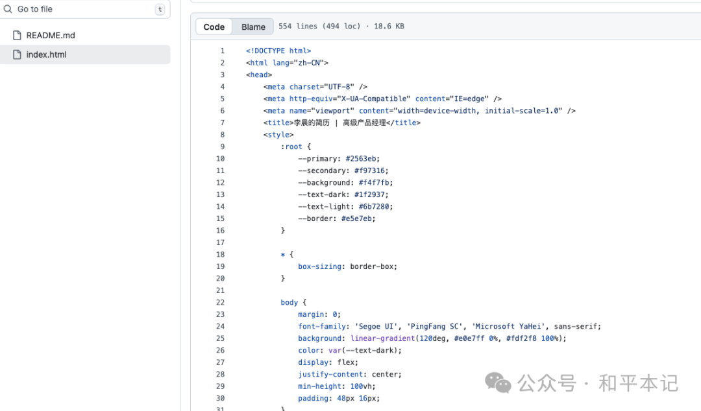Click the '--secondary: #f97316;' line
The width and height of the screenshot is (701, 411).
click(x=343, y=170)
